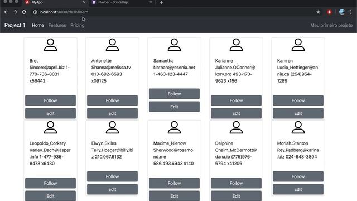Follow Karianne

[236, 100]
